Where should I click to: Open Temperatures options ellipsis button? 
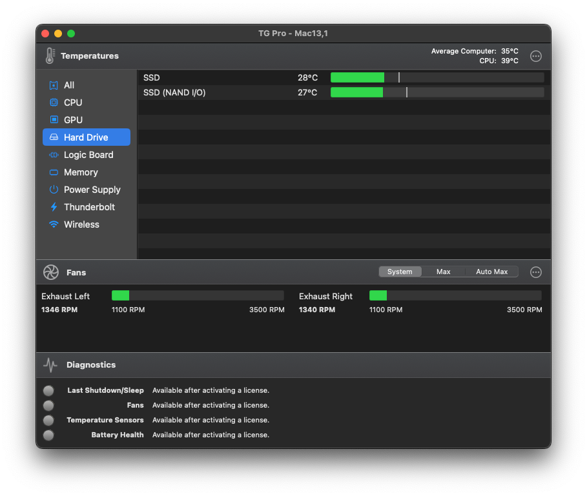[536, 56]
